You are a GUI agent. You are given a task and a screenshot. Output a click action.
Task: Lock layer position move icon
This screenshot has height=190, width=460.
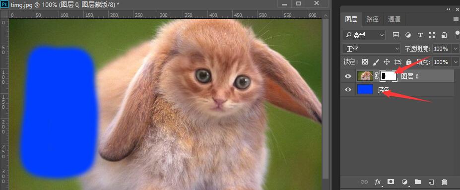pos(387,62)
